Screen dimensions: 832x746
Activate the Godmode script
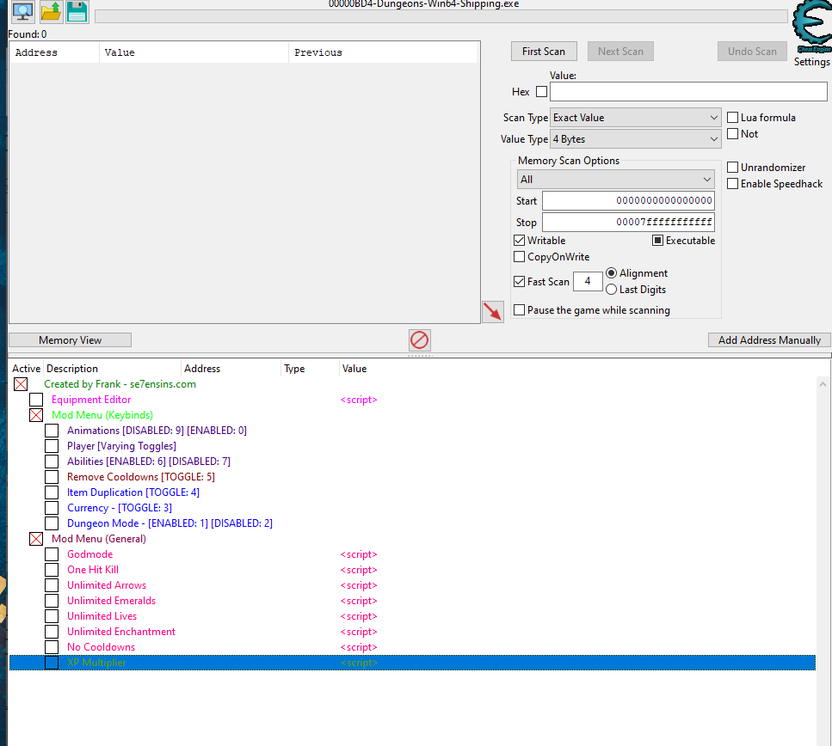[51, 554]
